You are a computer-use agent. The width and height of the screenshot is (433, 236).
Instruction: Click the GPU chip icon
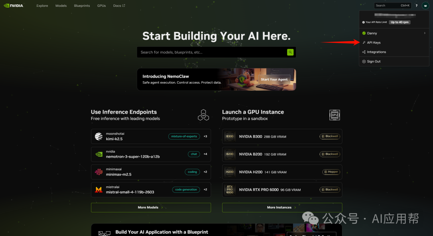(334, 115)
